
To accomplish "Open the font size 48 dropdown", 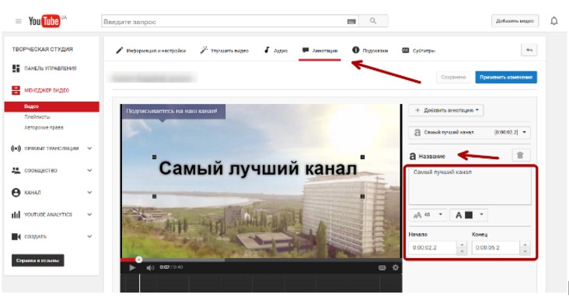I will click(x=428, y=215).
